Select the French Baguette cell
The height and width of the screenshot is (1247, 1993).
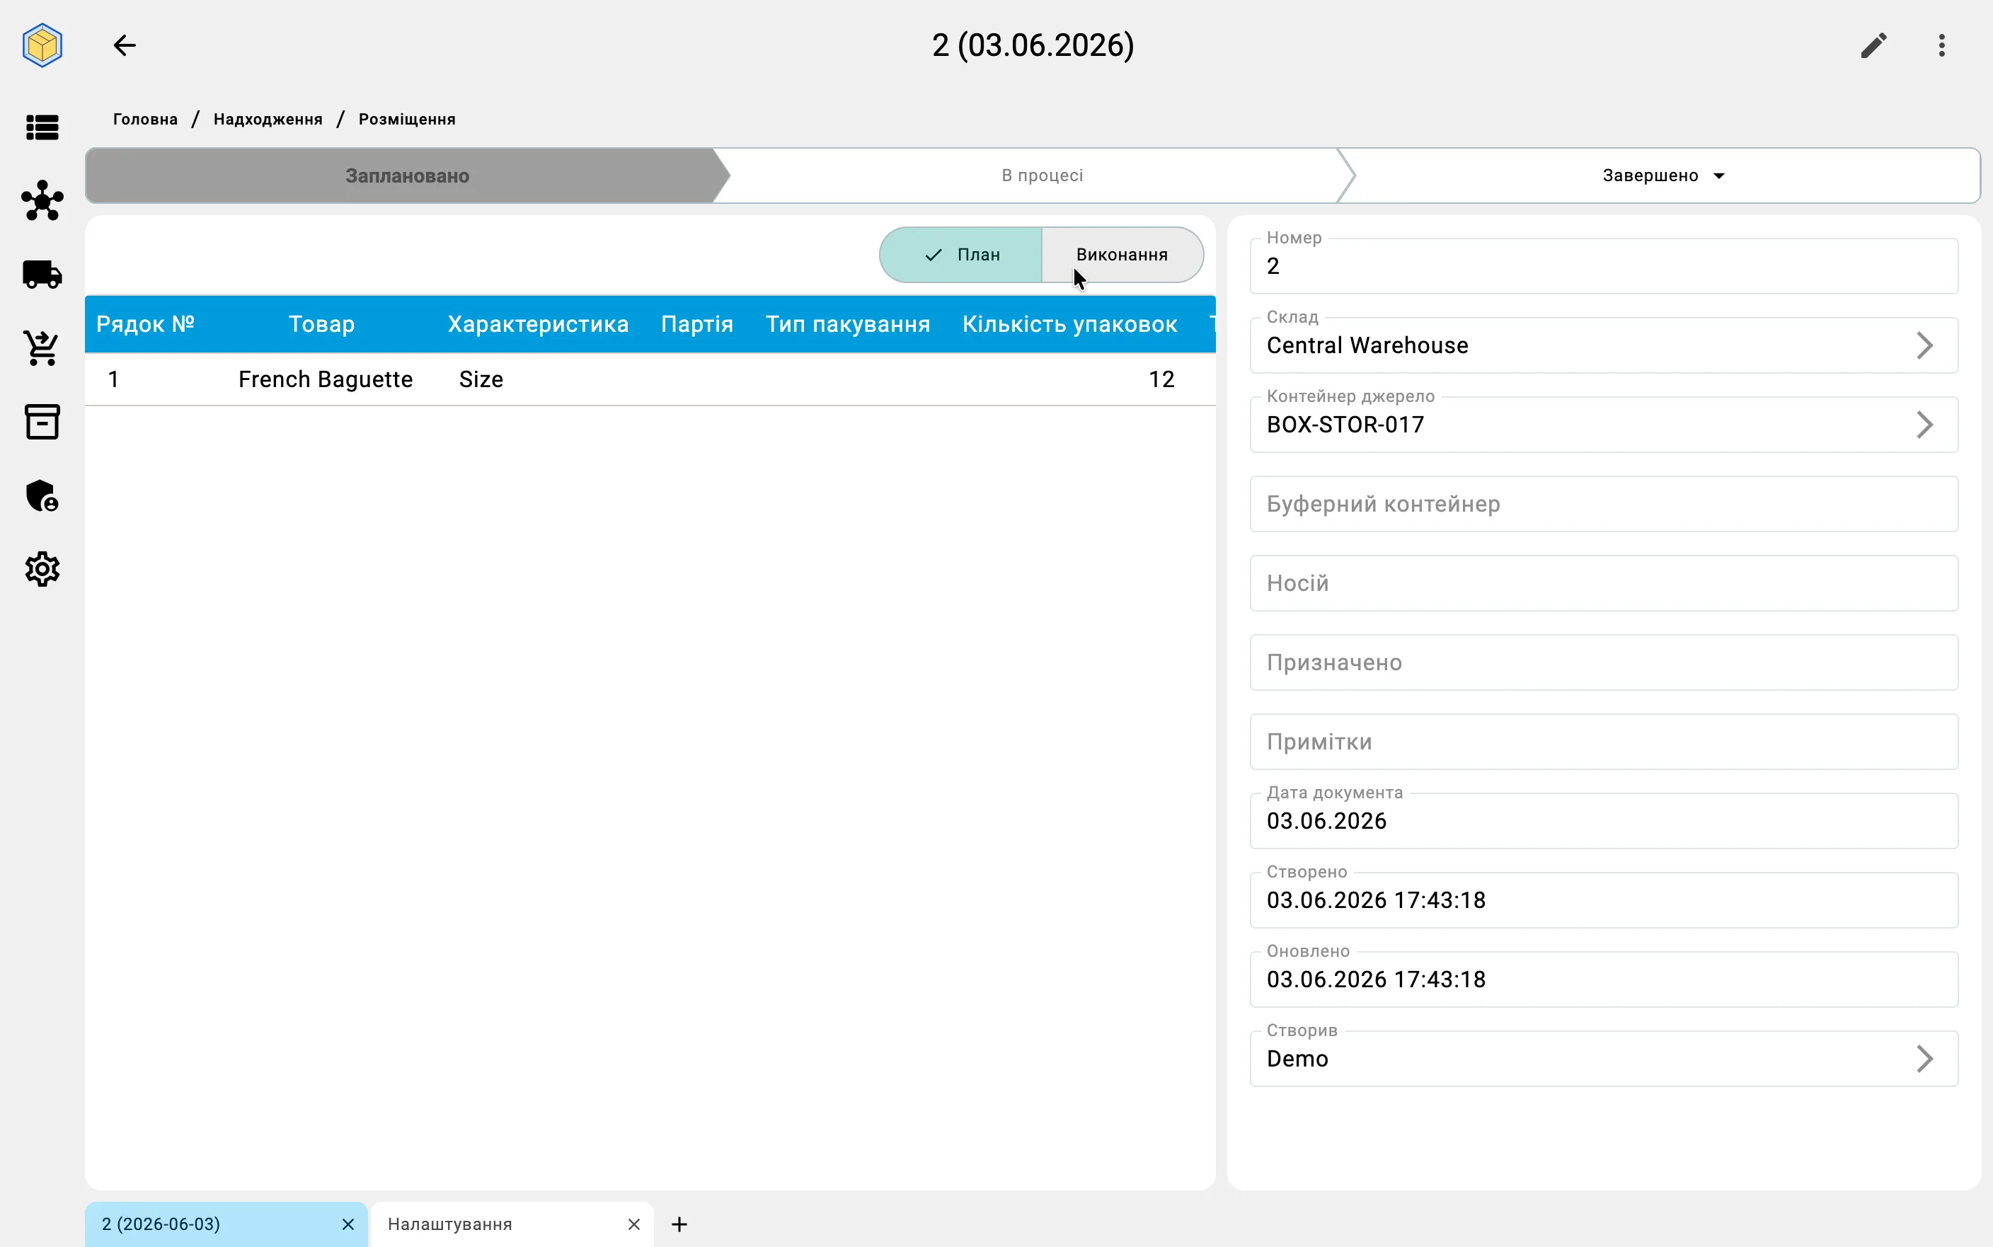(x=326, y=379)
